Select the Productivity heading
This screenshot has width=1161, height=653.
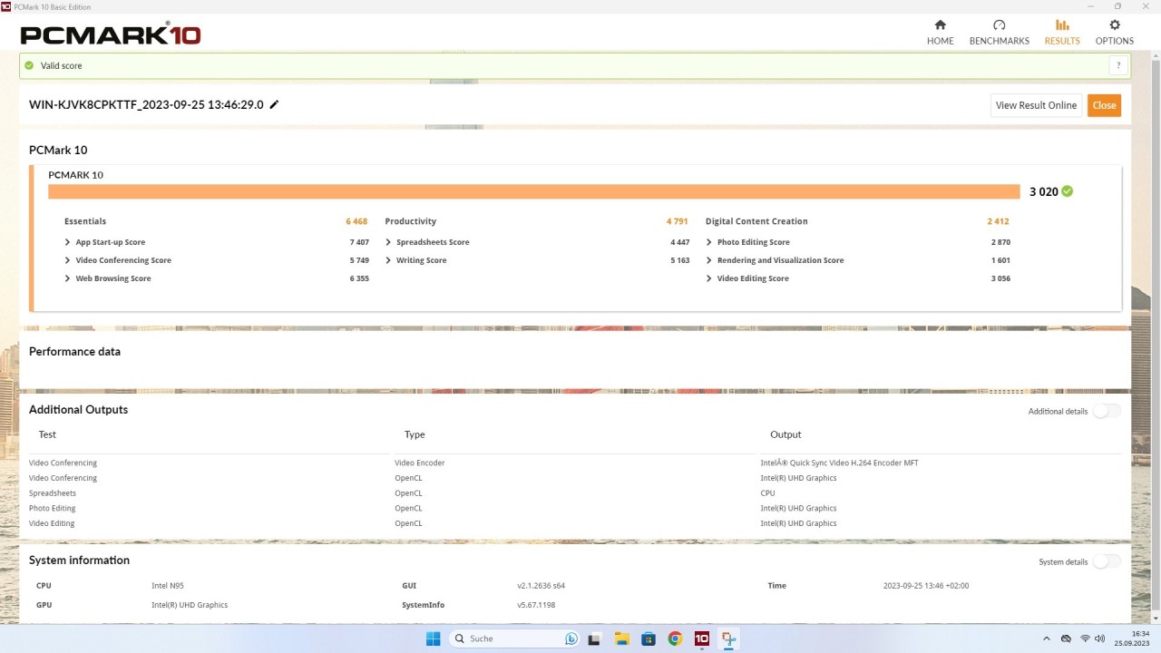[x=411, y=221]
